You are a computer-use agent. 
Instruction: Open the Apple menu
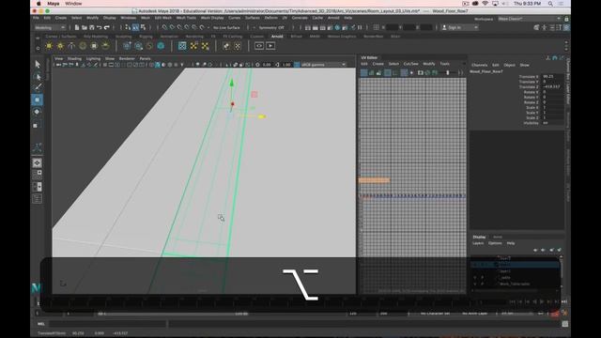[x=39, y=4]
